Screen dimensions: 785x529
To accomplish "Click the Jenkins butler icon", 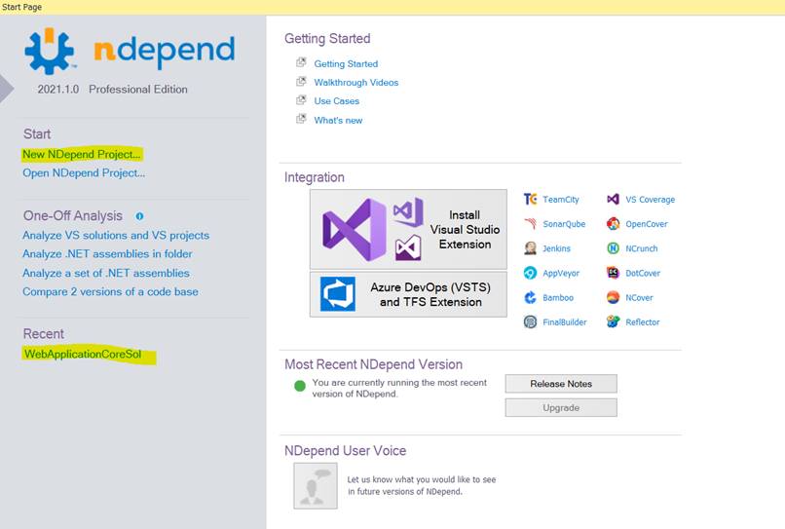I will pyautogui.click(x=530, y=248).
